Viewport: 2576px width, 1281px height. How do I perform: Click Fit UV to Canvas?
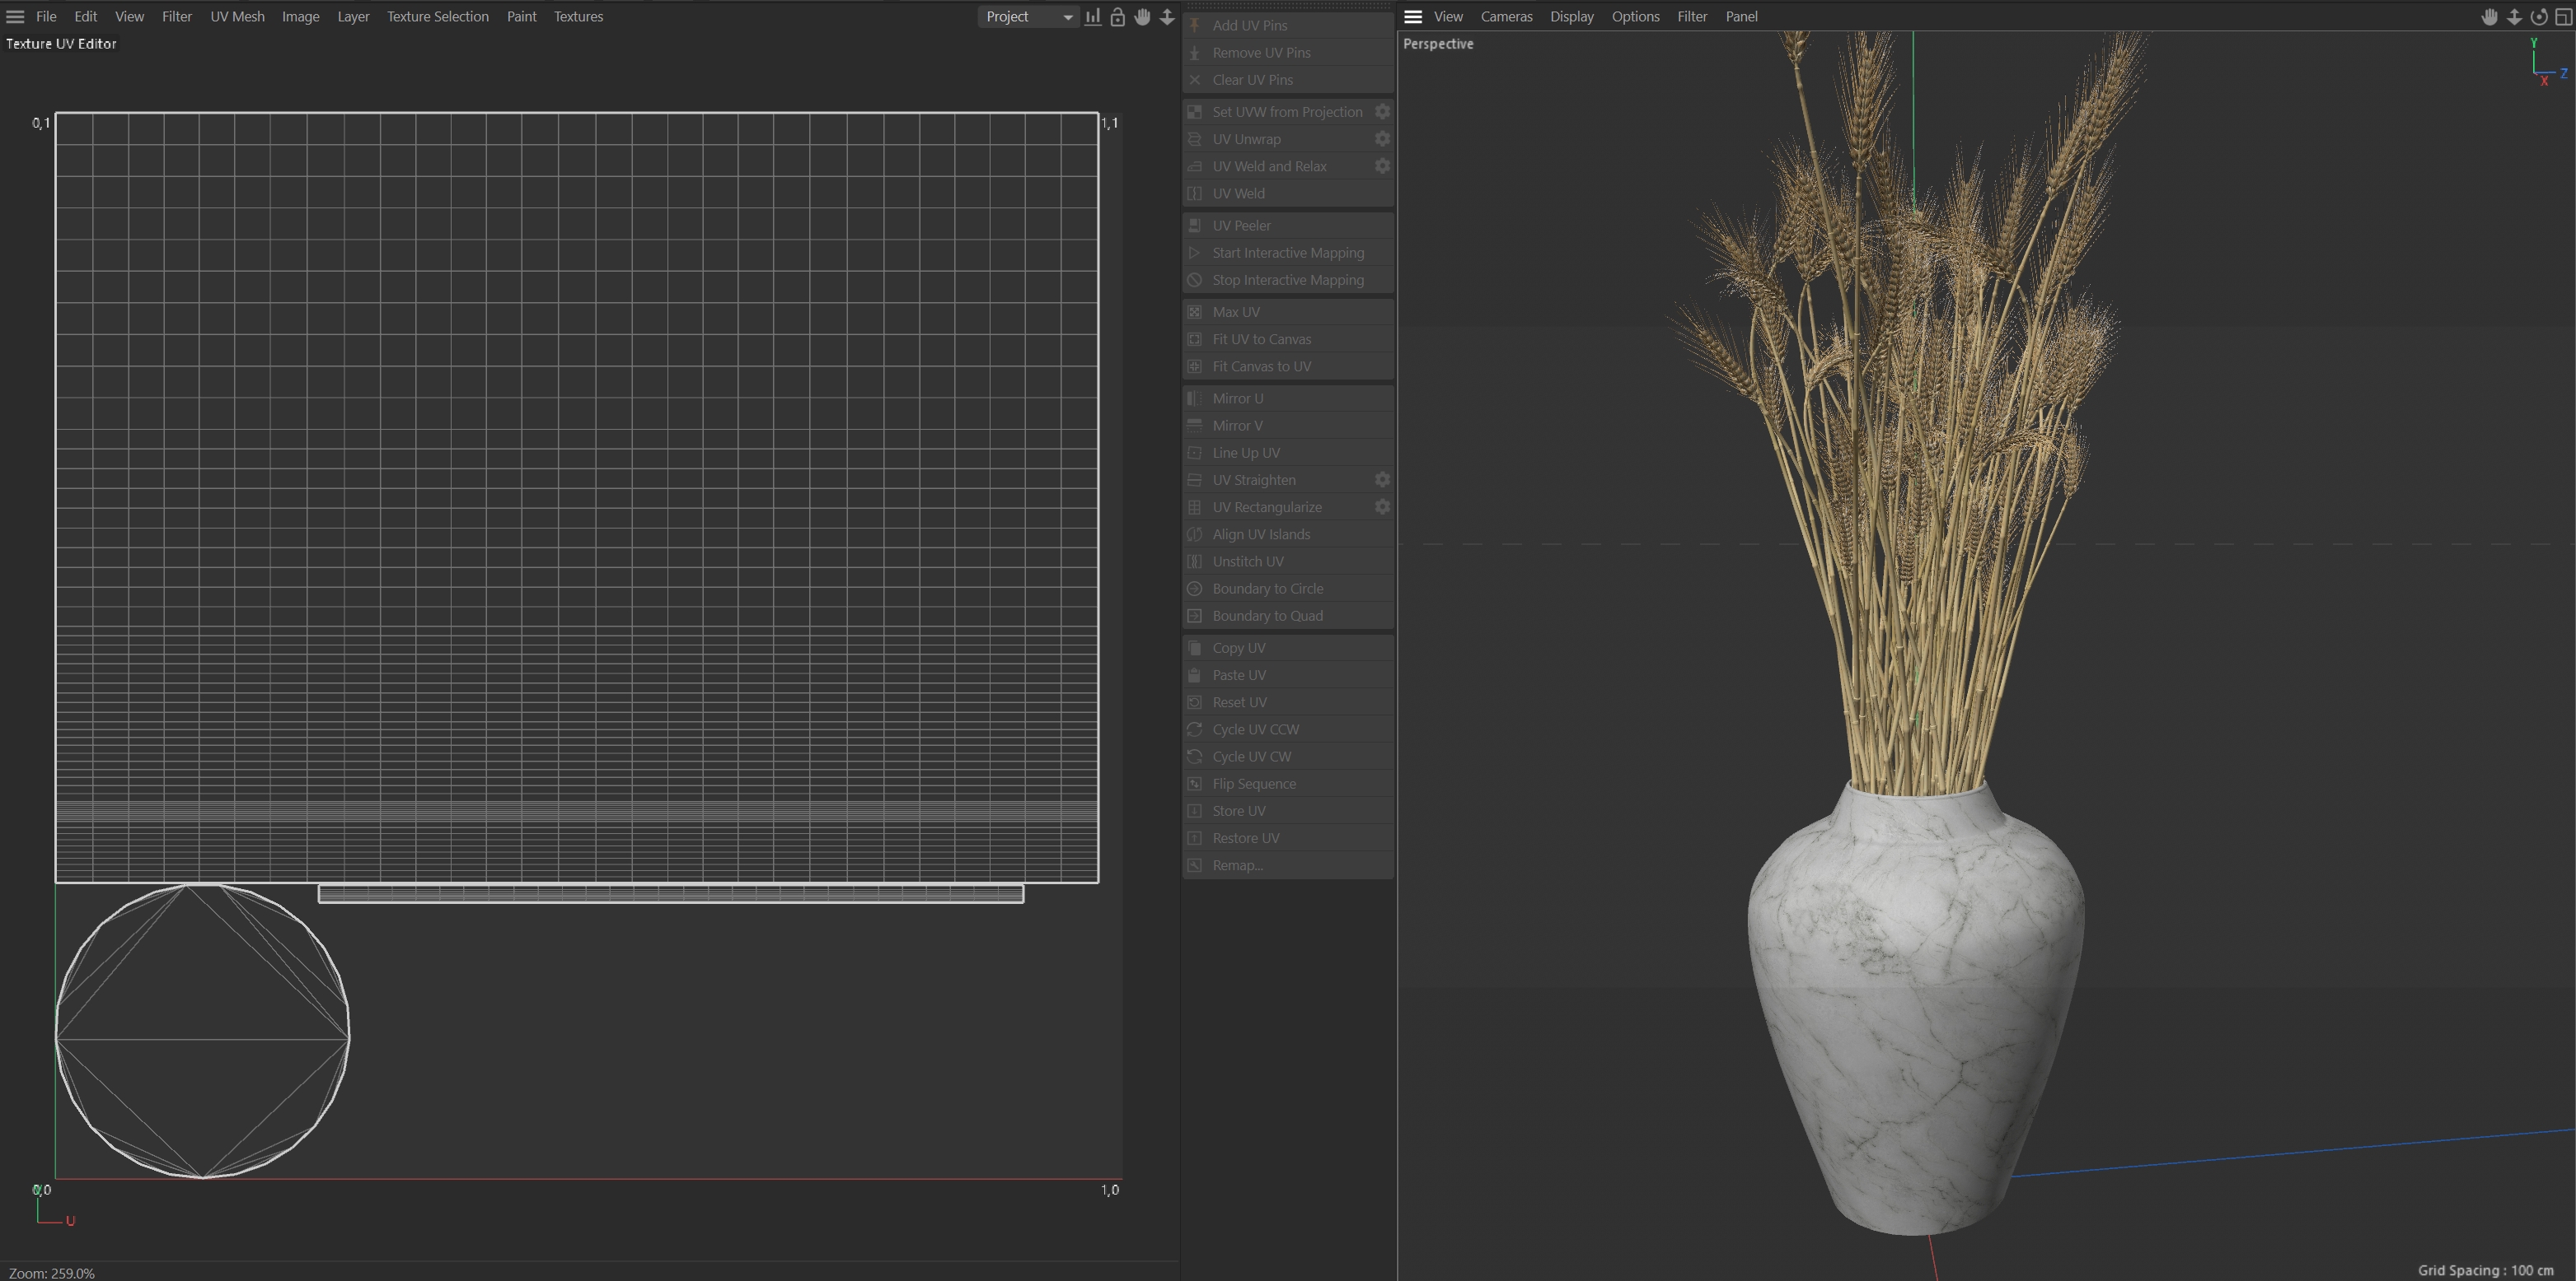1261,338
